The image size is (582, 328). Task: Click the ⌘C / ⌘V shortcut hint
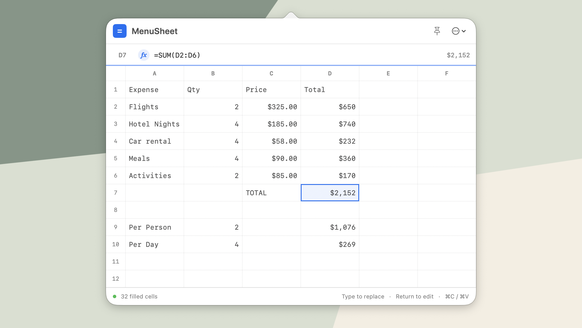click(457, 296)
